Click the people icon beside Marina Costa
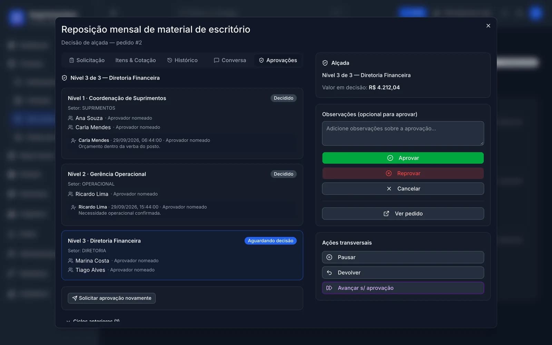 pyautogui.click(x=71, y=260)
